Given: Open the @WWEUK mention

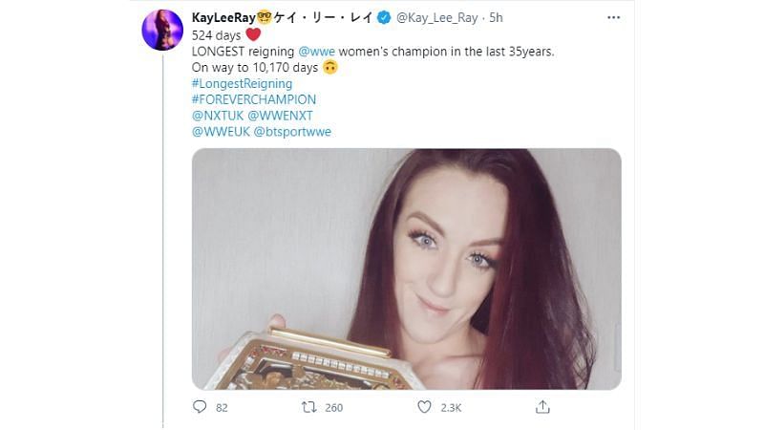Looking at the screenshot, I should point(222,132).
